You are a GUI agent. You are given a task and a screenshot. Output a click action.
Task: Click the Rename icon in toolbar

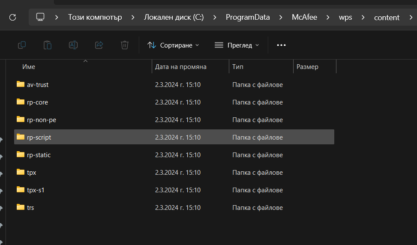73,45
